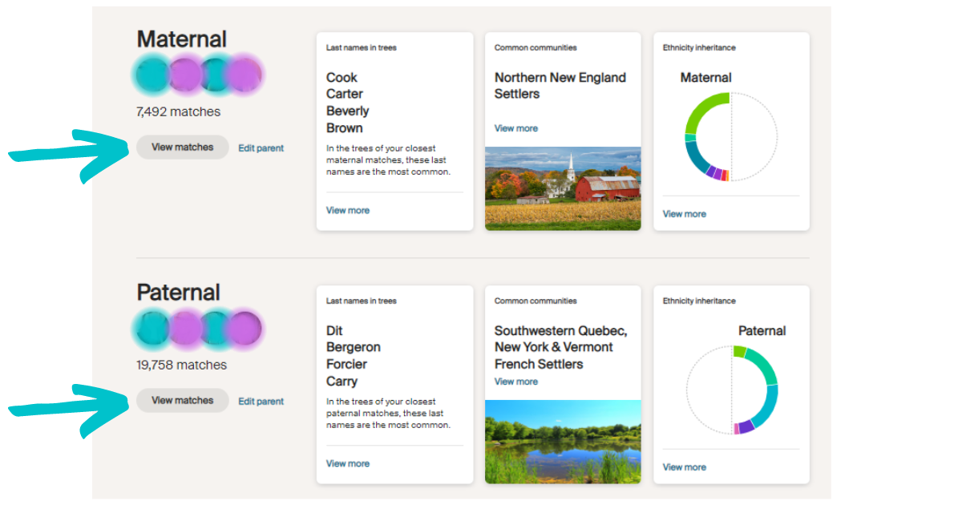
Task: Open Edit parent link for Paternal
Action: [261, 402]
